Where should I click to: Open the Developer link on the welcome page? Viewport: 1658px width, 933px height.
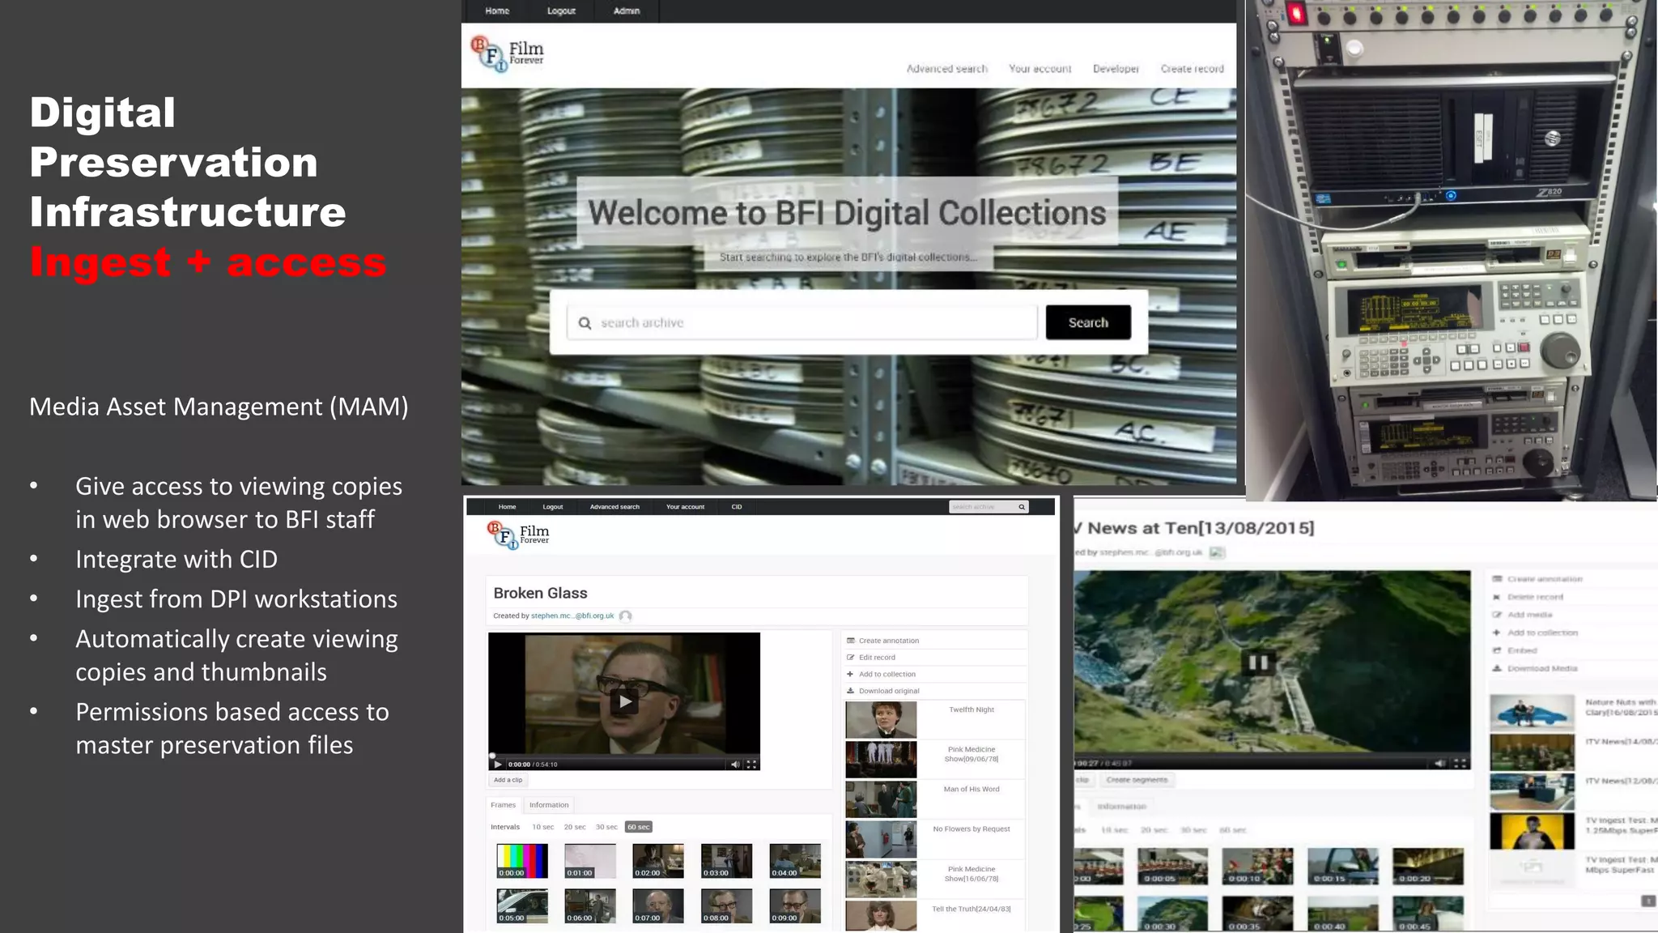1116,69
